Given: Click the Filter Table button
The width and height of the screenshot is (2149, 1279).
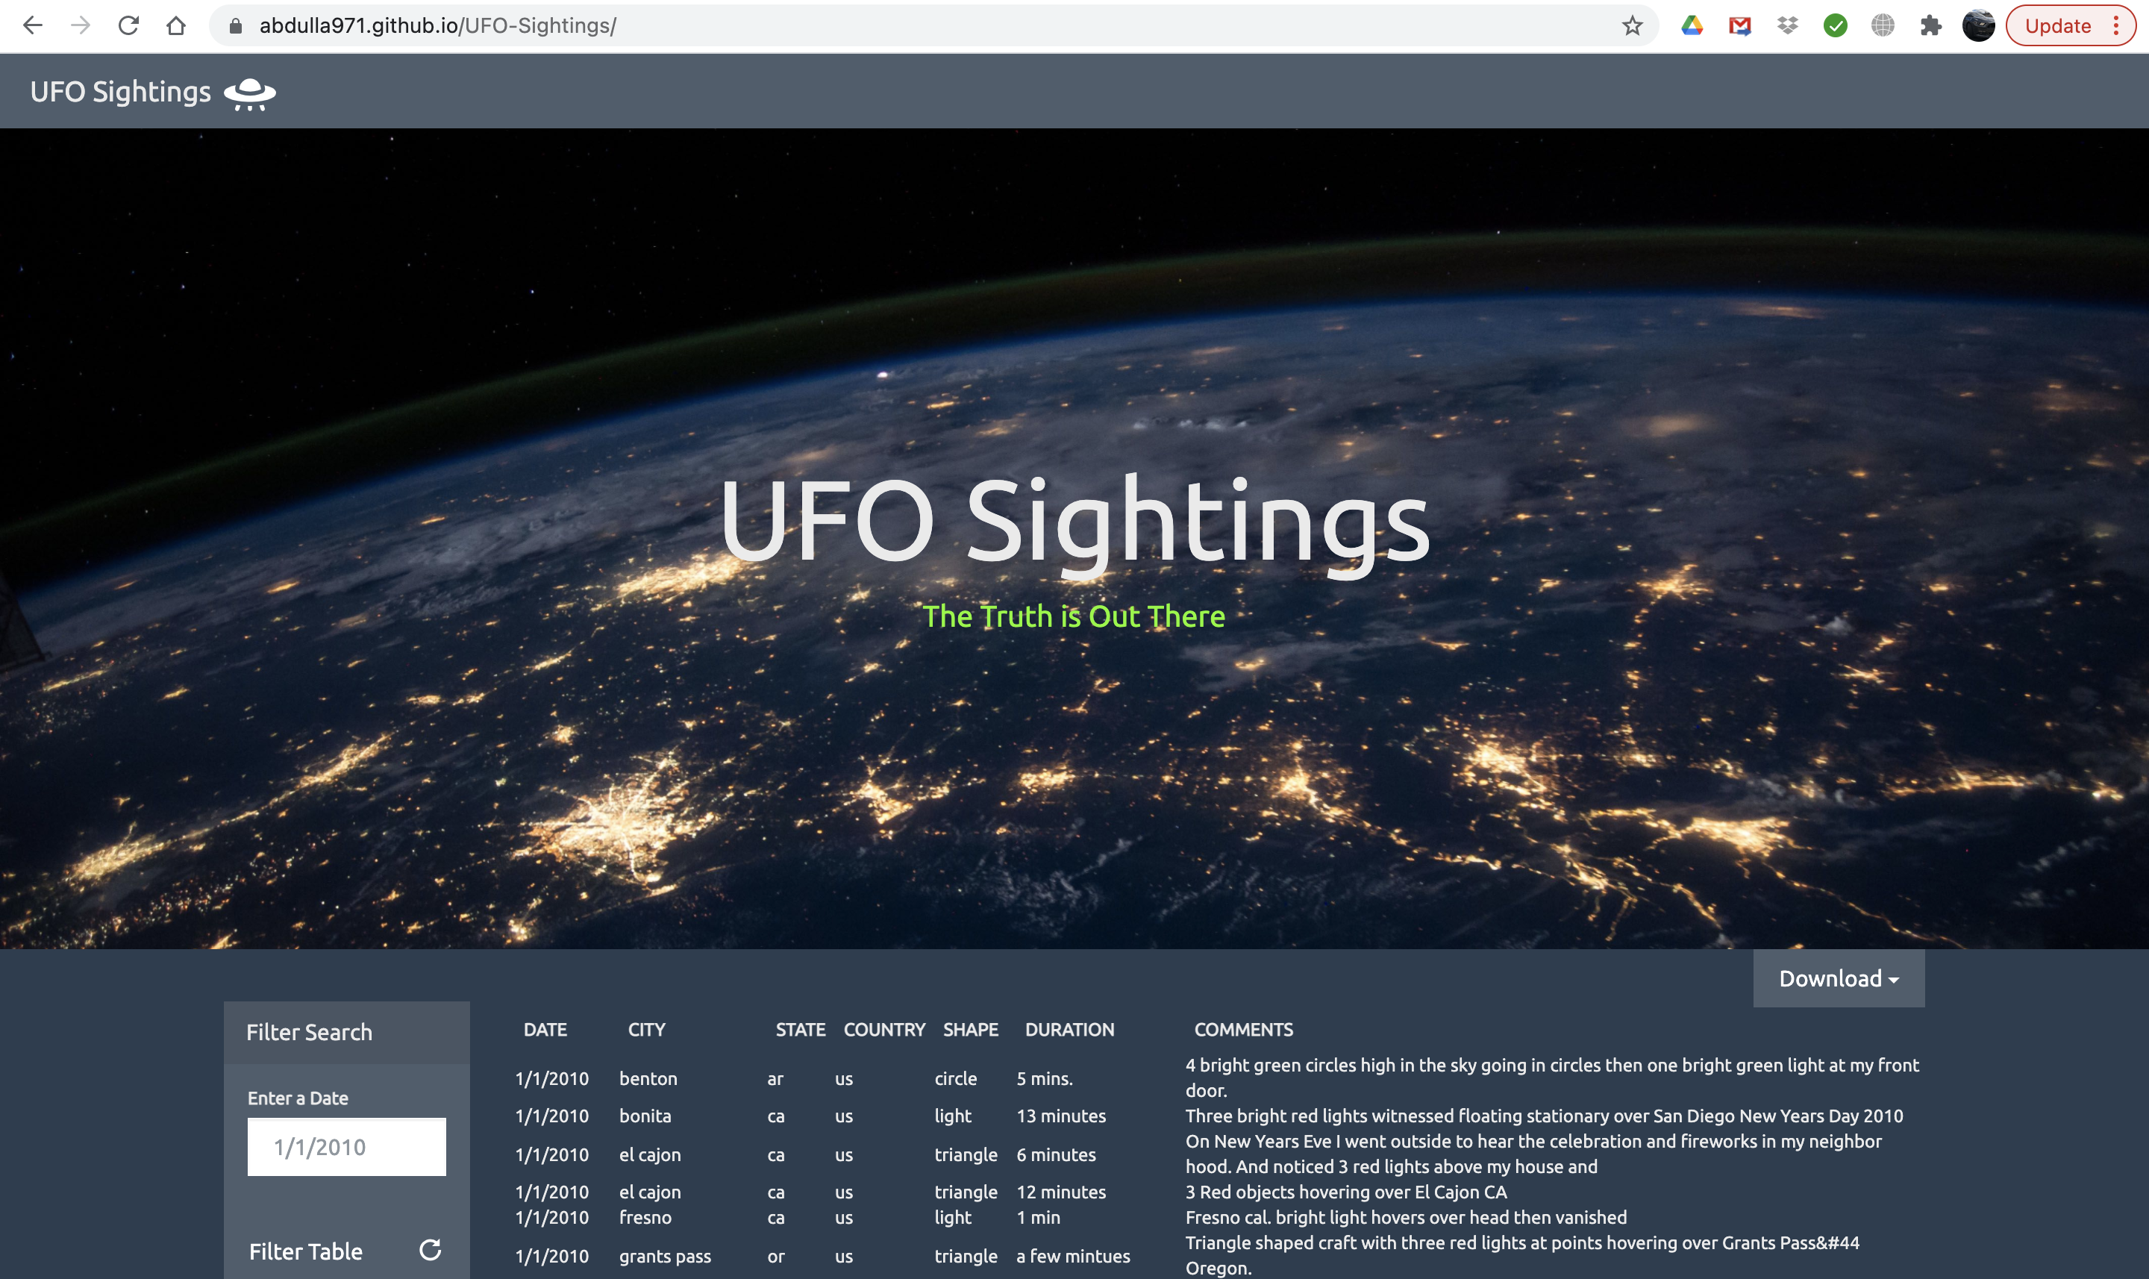Looking at the screenshot, I should tap(306, 1251).
